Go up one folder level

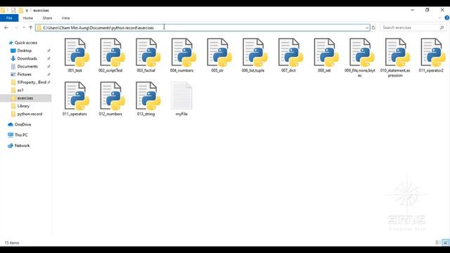(30, 27)
